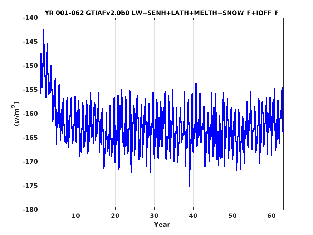Click the y-axis tick label -145
This screenshot has width=313, height=235.
pyautogui.click(x=30, y=42)
